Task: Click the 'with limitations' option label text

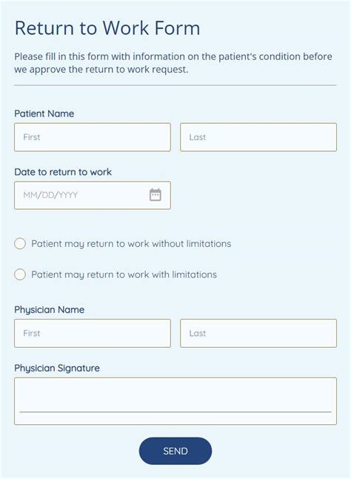Action: coord(124,274)
